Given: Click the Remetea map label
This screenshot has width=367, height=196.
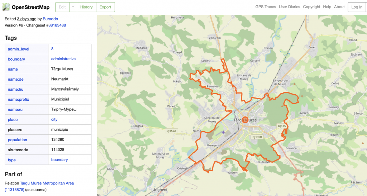Looking at the screenshot, I should click(213, 86).
